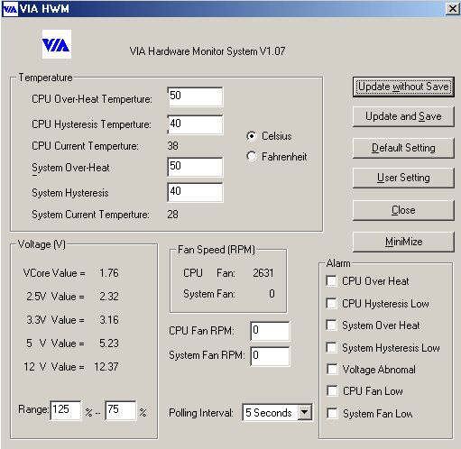The width and height of the screenshot is (461, 449).
Task: Focus the System Fan RPM field
Action: click(270, 356)
